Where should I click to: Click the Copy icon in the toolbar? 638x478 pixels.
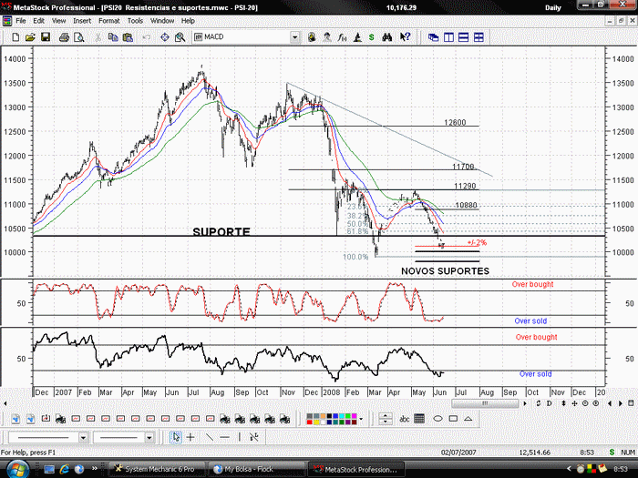(x=113, y=37)
